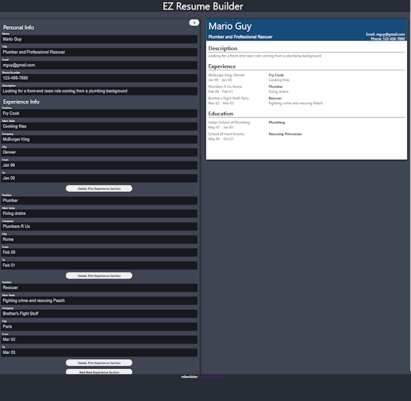The height and width of the screenshot is (401, 411).
Task: Click McBurger King, Denver in the preview
Action: click(227, 75)
